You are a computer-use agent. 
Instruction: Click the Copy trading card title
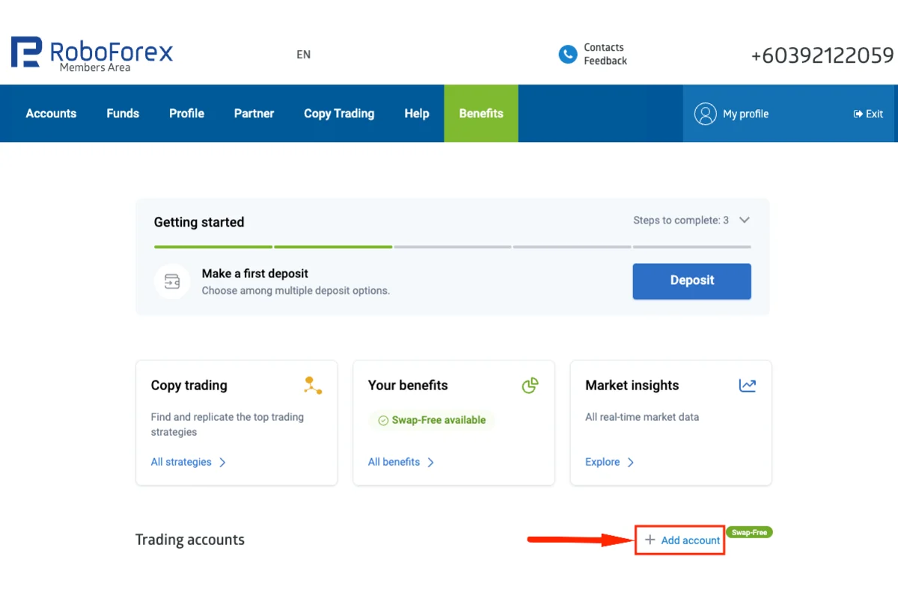point(189,386)
